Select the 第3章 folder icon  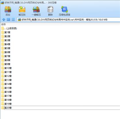[3, 40]
